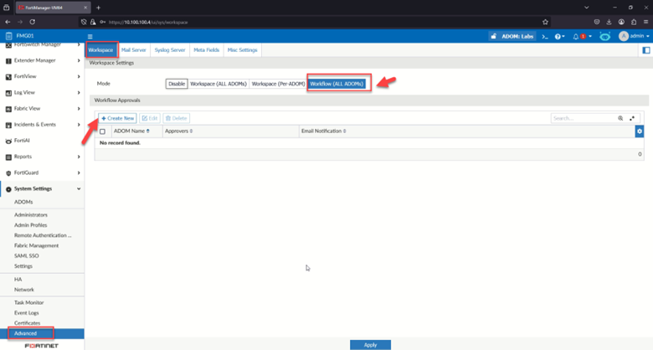The height and width of the screenshot is (350, 653).
Task: Click the ADOM: Labs lock button
Action: point(512,36)
